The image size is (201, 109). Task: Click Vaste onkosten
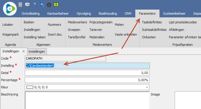[126, 34]
